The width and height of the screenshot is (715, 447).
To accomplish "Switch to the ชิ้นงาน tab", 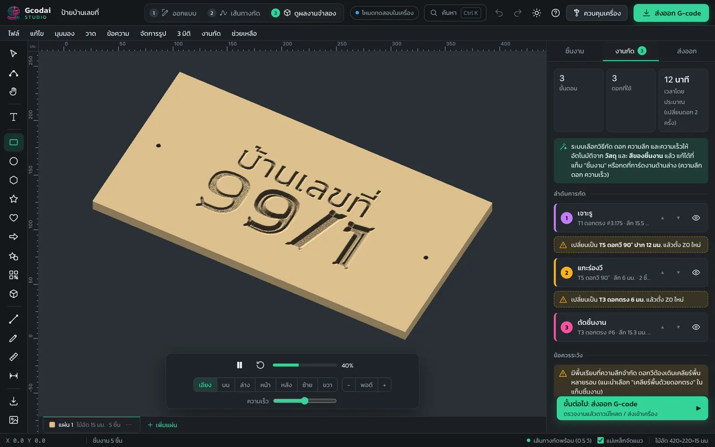I will [x=574, y=51].
